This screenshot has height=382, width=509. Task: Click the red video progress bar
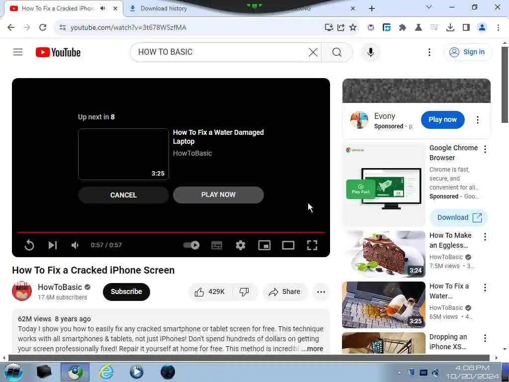tap(171, 233)
